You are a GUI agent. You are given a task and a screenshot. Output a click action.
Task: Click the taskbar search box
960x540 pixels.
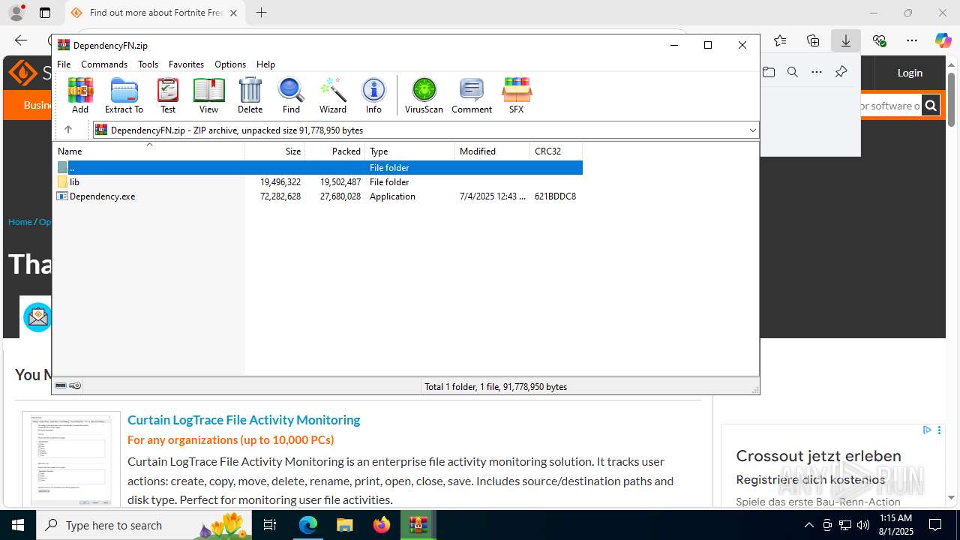(144, 525)
